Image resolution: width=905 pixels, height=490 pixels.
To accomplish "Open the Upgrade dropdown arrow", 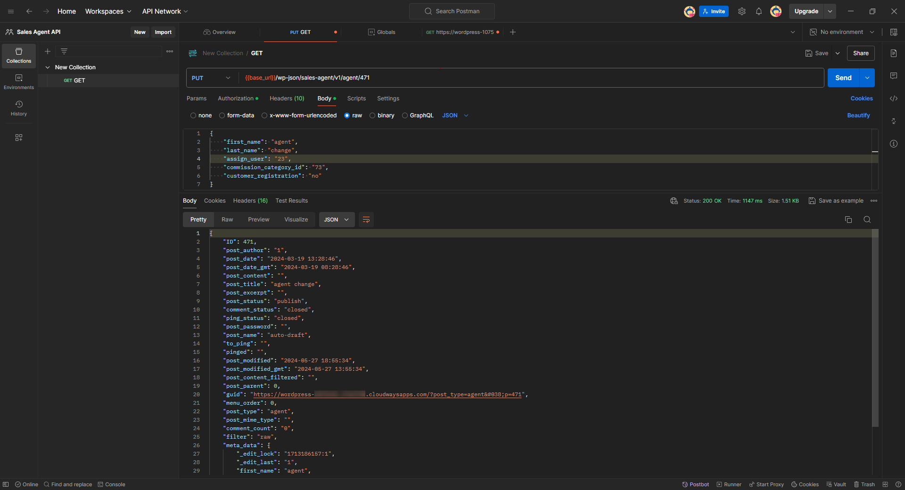I will [830, 11].
